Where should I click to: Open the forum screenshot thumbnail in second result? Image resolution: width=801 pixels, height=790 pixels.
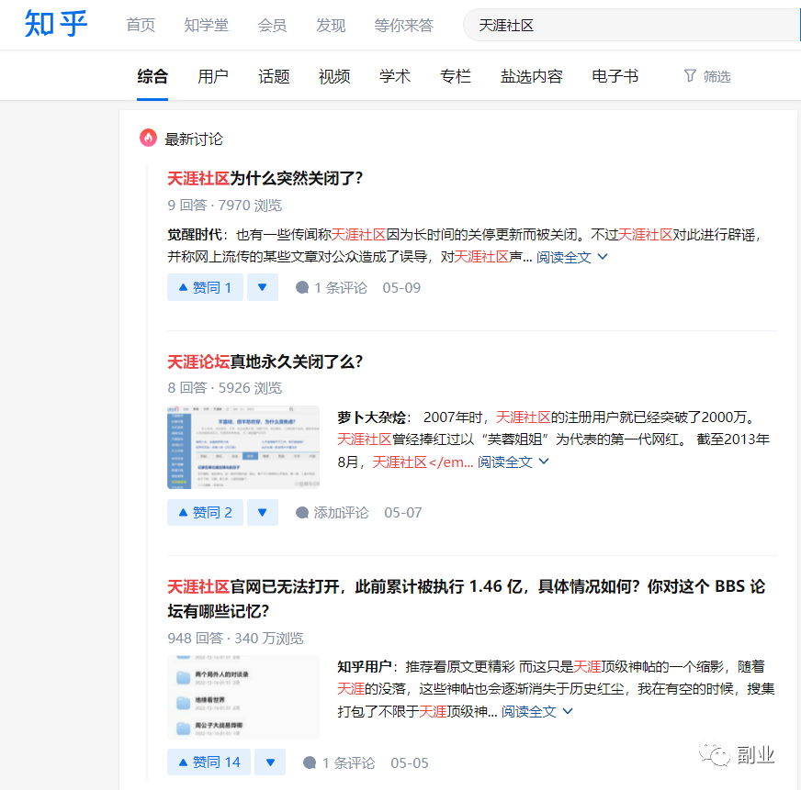pyautogui.click(x=243, y=447)
